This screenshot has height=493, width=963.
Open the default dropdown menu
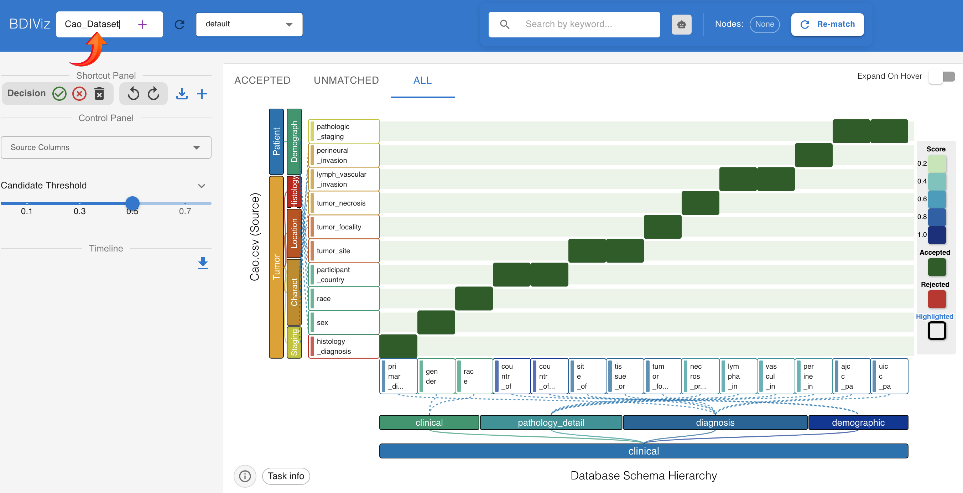(x=249, y=25)
